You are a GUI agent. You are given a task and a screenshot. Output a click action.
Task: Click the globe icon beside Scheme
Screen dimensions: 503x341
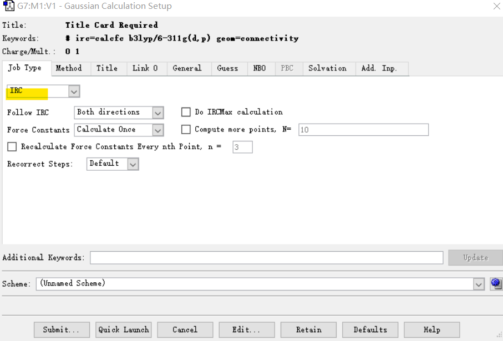(x=496, y=284)
